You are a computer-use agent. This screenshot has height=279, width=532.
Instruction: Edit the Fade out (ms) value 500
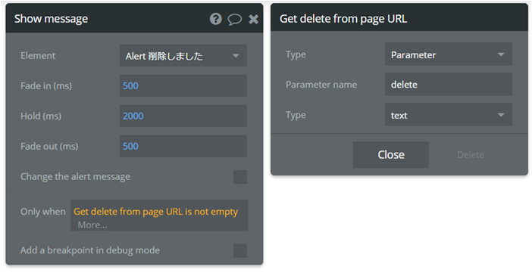point(183,146)
